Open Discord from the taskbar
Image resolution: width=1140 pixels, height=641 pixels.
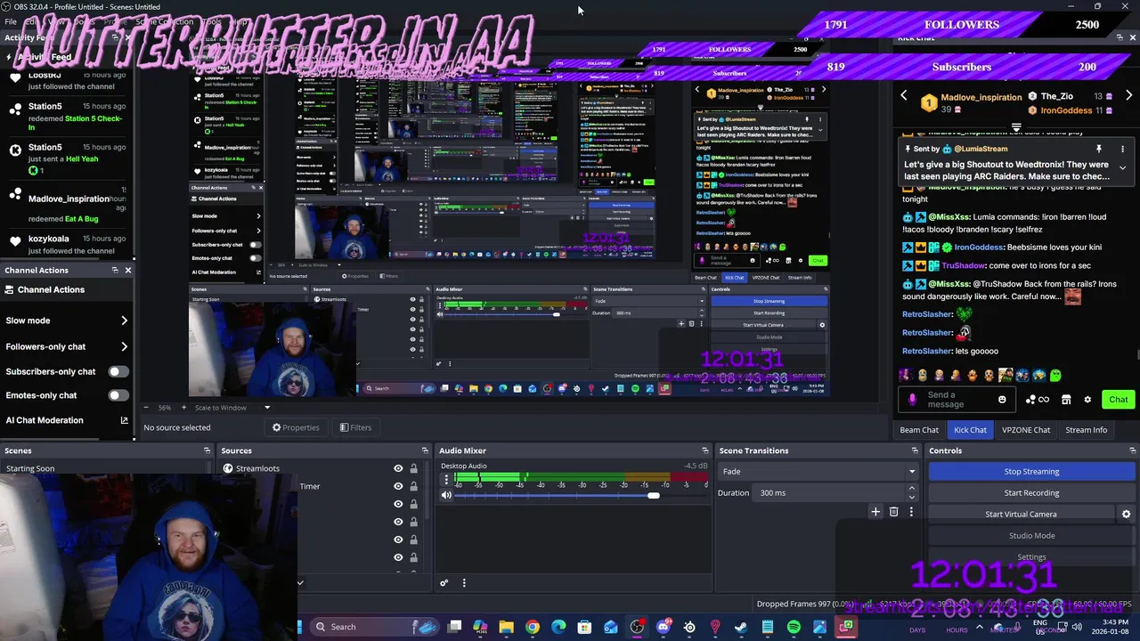point(664,627)
